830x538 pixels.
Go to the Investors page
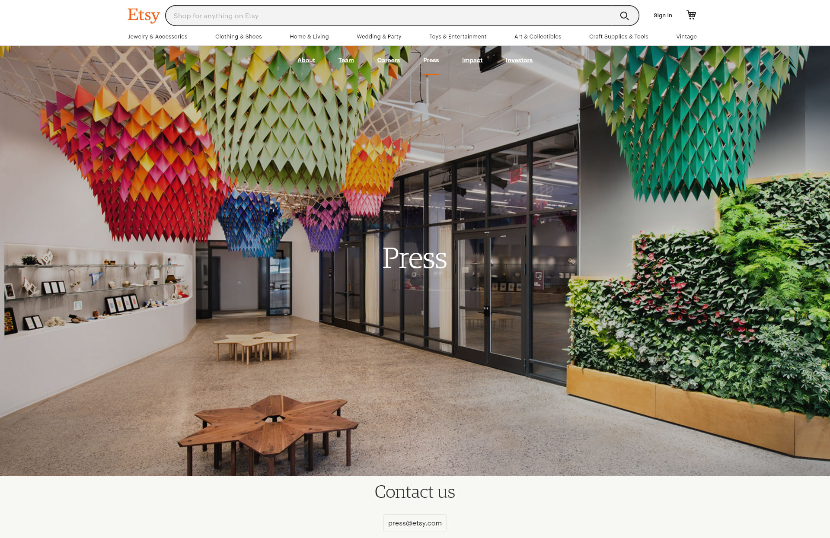(519, 60)
